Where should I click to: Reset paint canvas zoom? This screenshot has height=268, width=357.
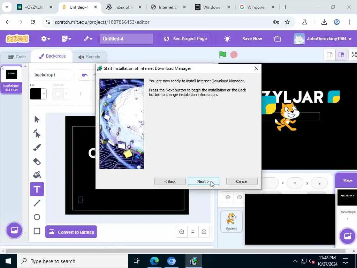192,232
